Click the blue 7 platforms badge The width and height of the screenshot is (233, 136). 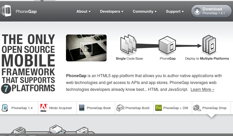(6, 89)
